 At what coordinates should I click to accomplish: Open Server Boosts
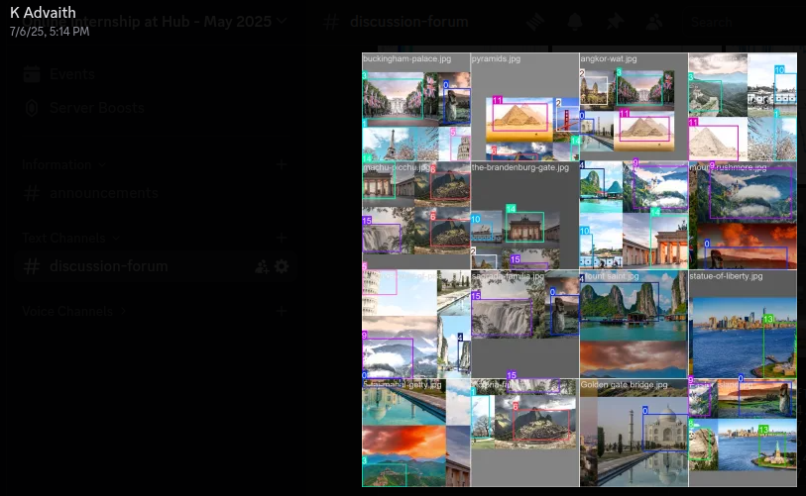click(96, 107)
